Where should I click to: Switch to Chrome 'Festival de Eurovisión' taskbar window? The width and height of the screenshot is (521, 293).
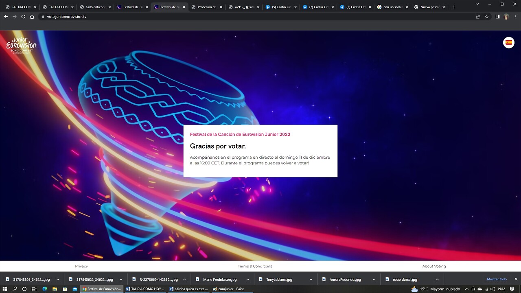click(102, 289)
